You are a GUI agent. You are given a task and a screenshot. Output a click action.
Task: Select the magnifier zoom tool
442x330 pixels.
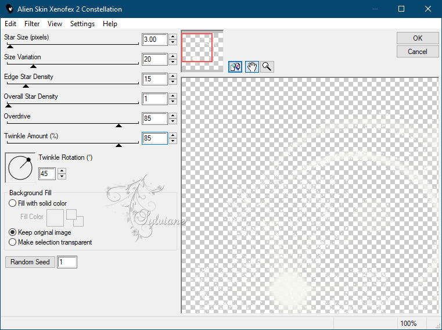[x=267, y=67]
